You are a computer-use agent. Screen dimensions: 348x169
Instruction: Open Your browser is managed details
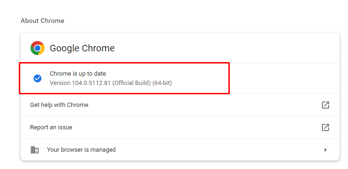(180, 150)
